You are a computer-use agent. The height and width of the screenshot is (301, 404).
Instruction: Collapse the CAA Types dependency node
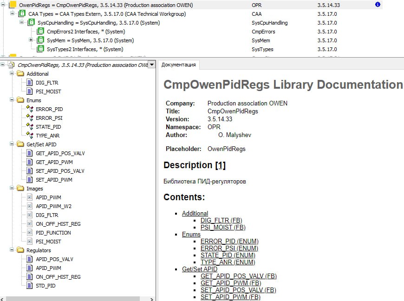(12, 13)
